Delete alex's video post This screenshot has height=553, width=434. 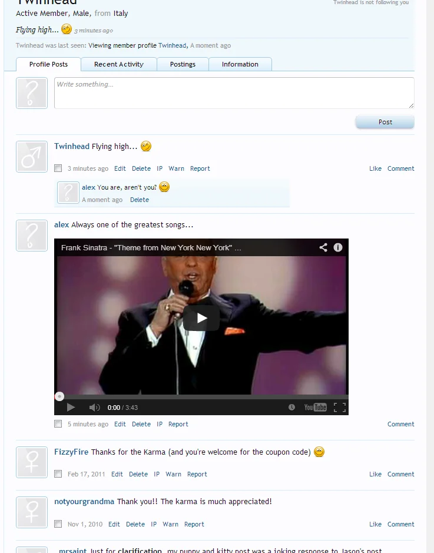[141, 424]
